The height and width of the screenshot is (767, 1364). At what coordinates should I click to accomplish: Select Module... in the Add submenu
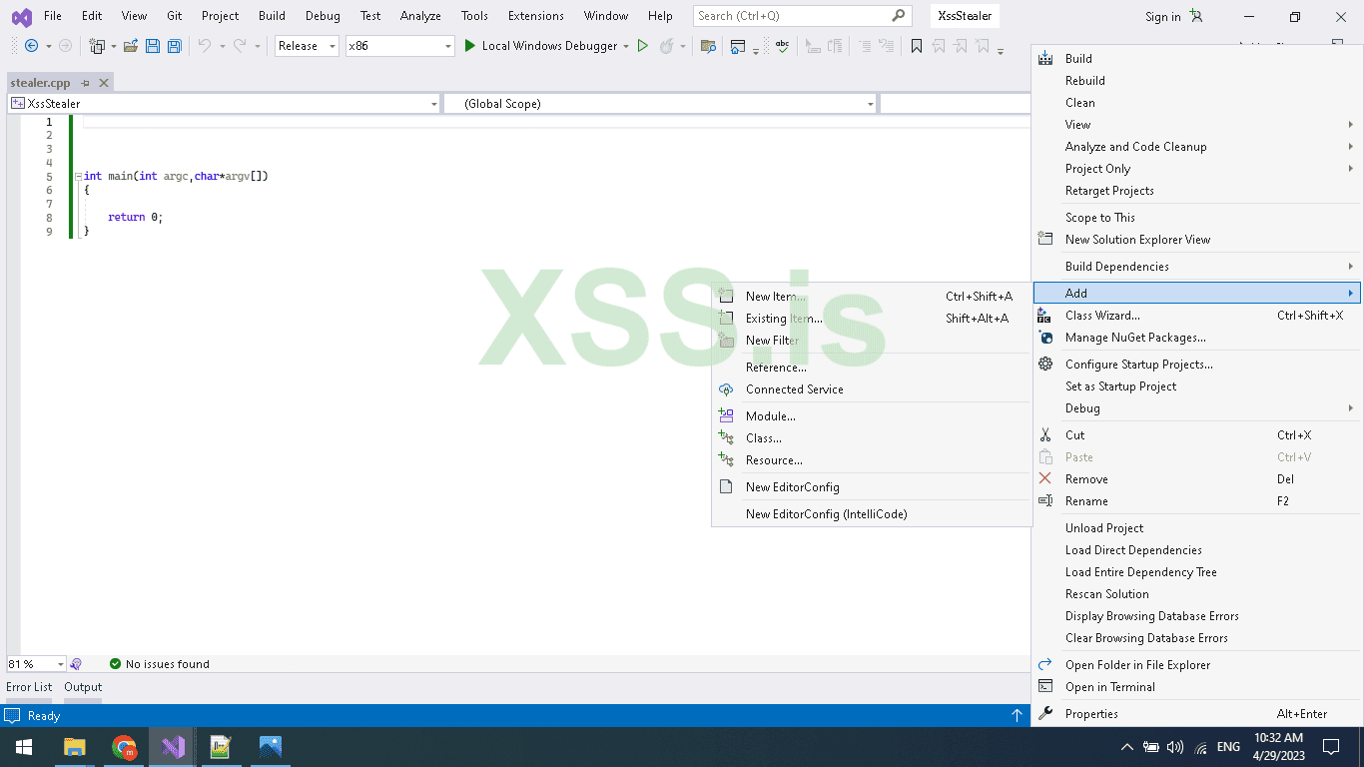tap(872, 416)
